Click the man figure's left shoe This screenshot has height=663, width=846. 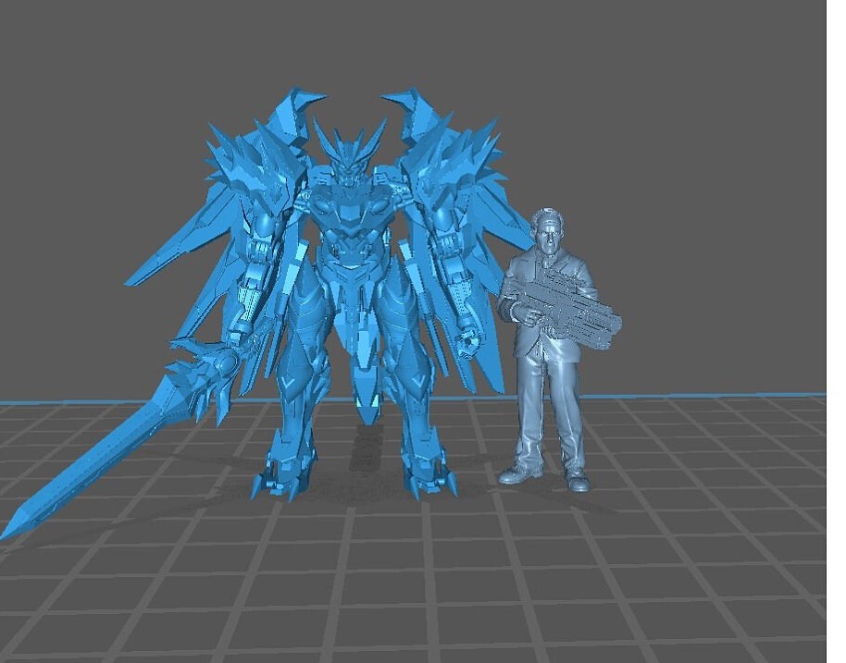pyautogui.click(x=519, y=474)
